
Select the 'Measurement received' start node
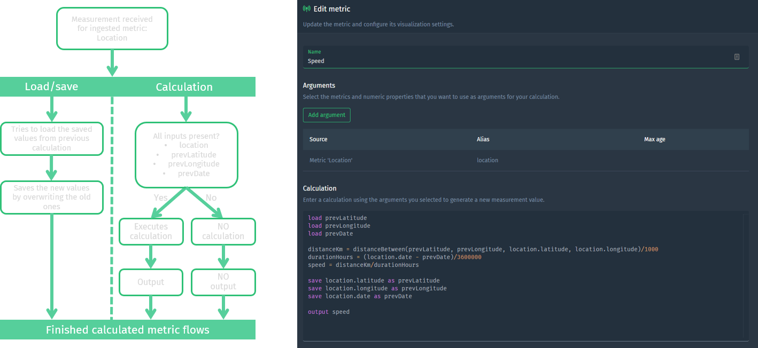coord(112,29)
